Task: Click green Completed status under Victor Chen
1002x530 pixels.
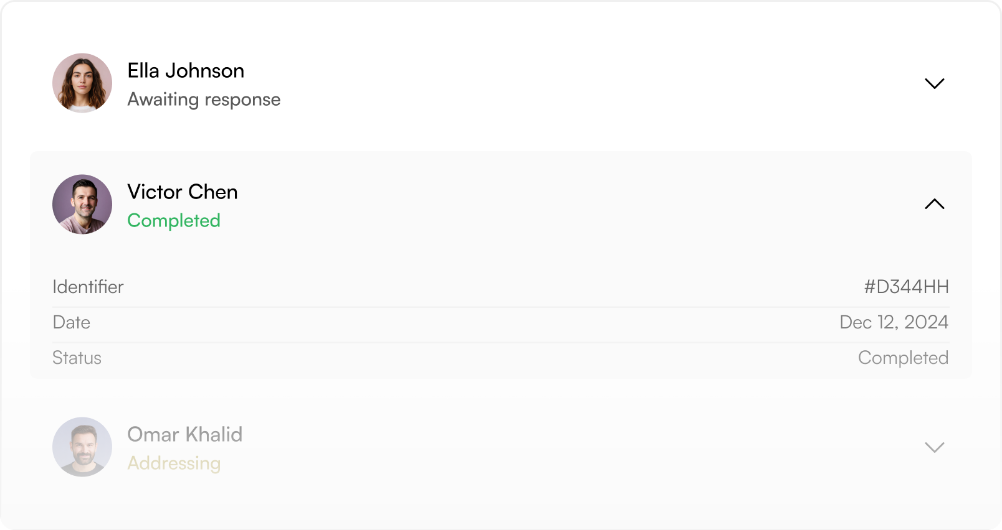Action: 174,221
